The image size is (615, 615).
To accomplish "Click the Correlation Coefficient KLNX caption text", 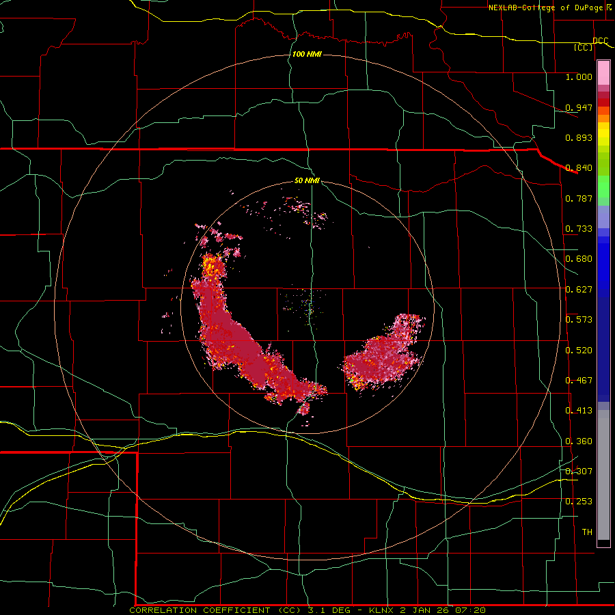I will click(307, 610).
